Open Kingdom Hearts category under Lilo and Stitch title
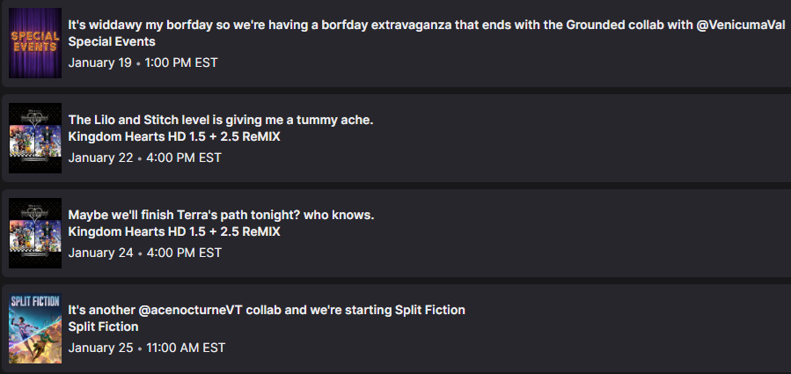 tap(174, 136)
